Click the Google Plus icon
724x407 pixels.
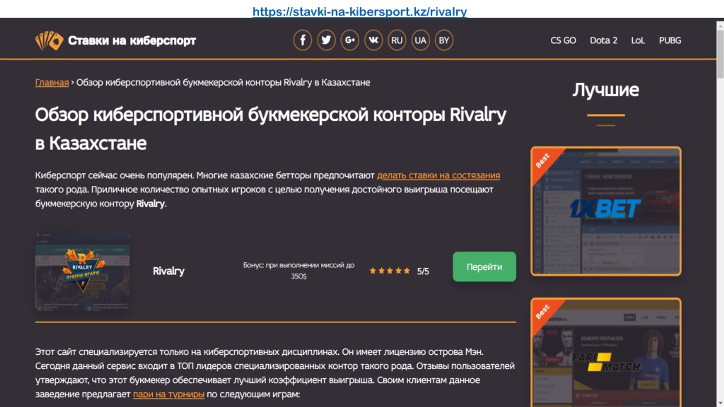(350, 40)
